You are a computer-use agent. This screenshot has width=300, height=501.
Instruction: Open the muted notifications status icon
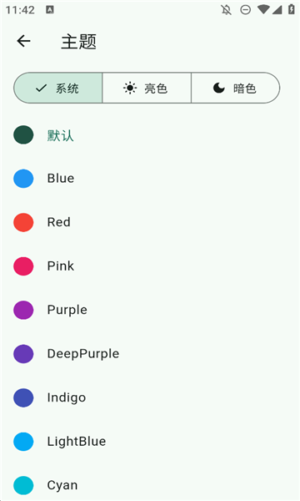(227, 10)
